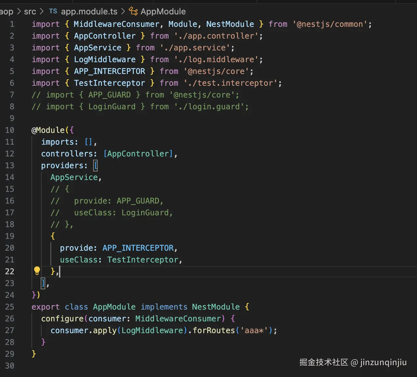Click the 'providers:' property
Screen dimensions: 417x377
tap(64, 165)
